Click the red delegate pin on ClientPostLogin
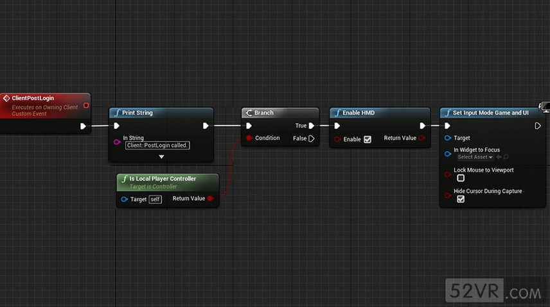Viewport: 550px width, 307px height. point(86,105)
